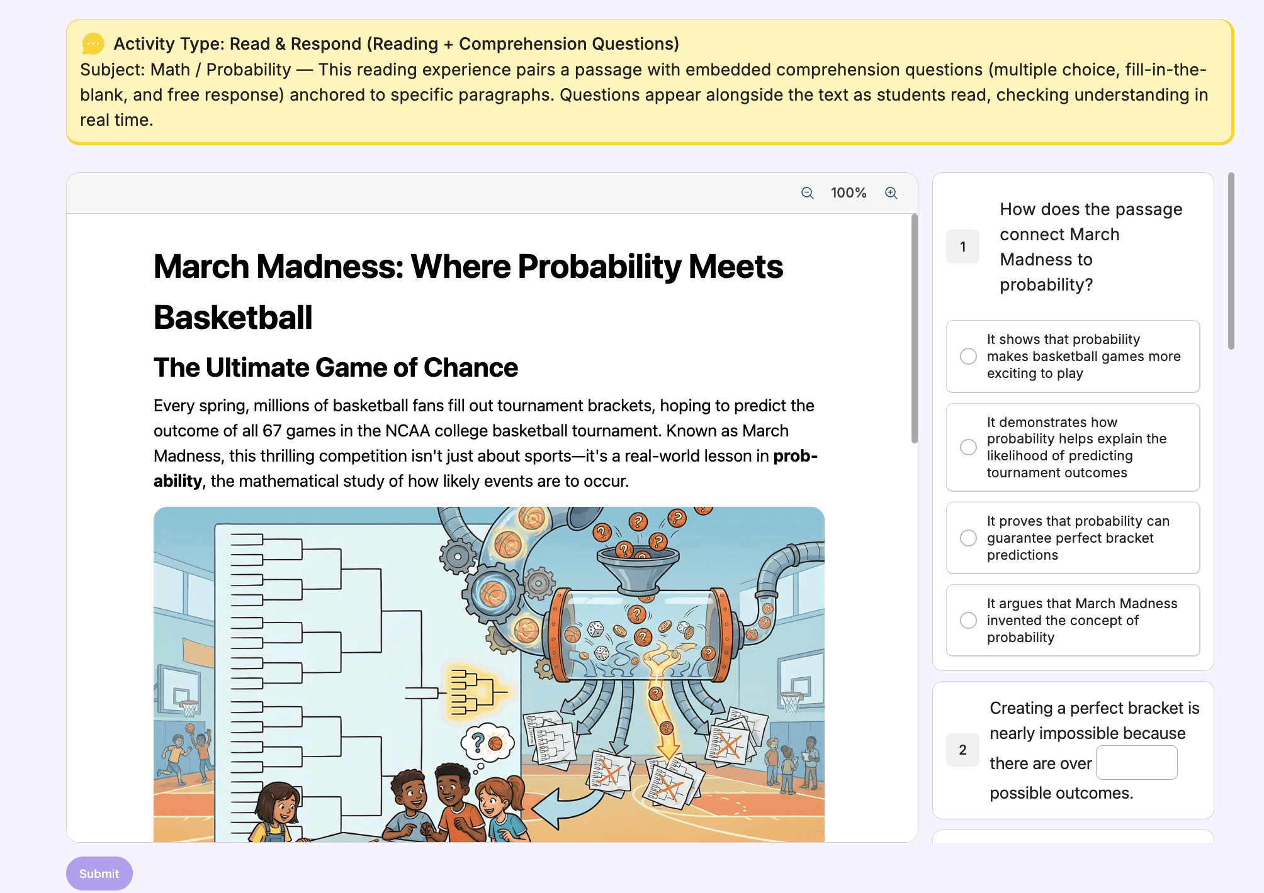This screenshot has height=893, width=1264.
Task: Click the zoom in magnifier icon
Action: coord(891,193)
